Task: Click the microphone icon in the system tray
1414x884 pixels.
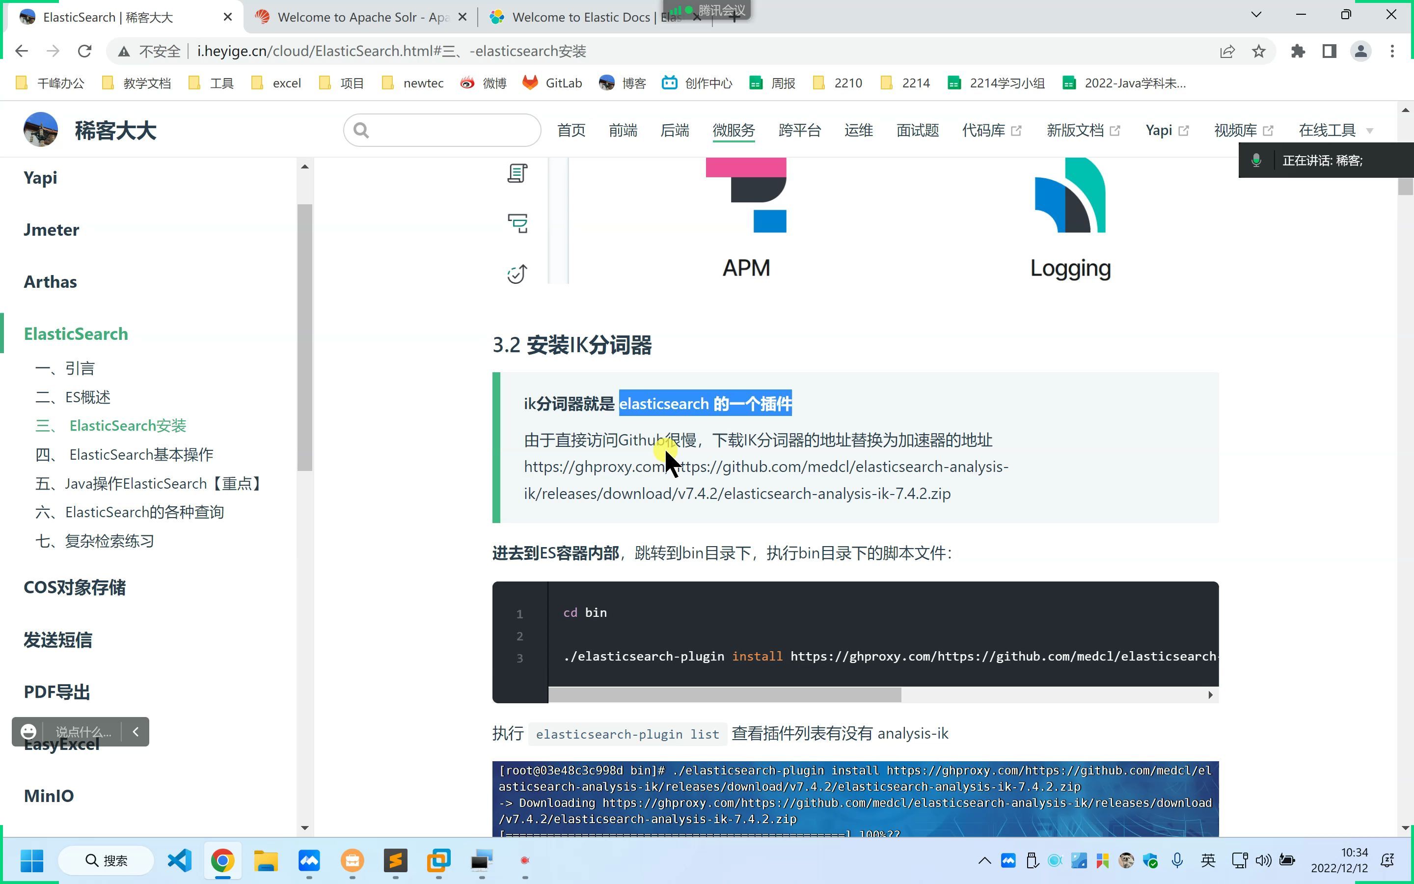Action: (1177, 860)
